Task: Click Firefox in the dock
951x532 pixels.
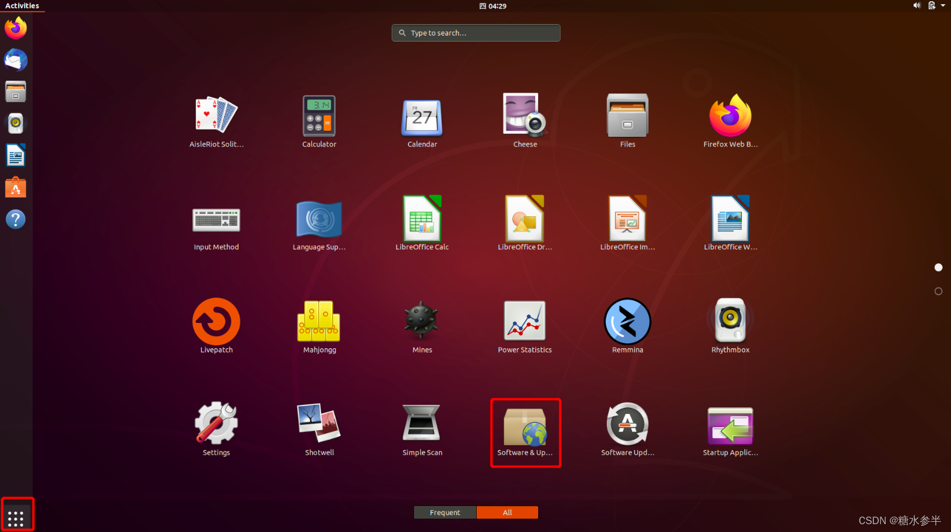Action: coord(16,28)
